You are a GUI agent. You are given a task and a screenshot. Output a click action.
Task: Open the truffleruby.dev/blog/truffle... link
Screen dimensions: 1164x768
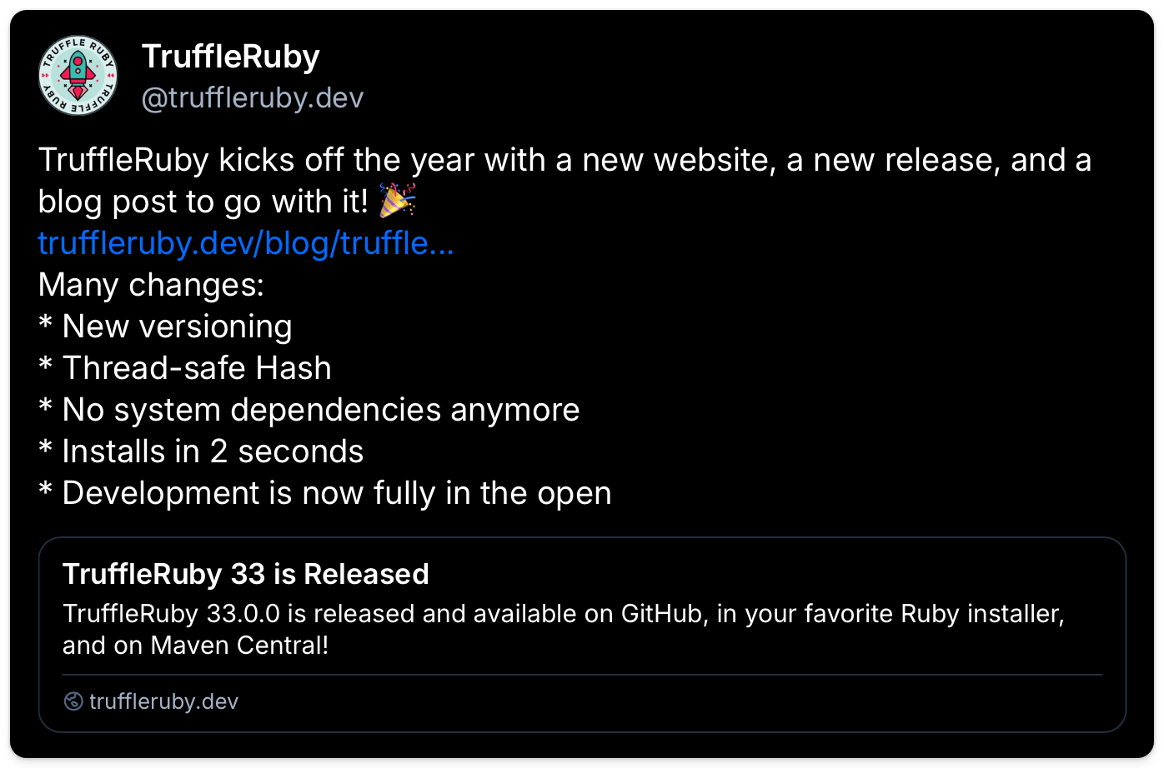tap(246, 243)
